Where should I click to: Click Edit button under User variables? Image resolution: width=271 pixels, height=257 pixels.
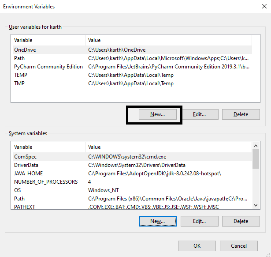pyautogui.click(x=200, y=114)
